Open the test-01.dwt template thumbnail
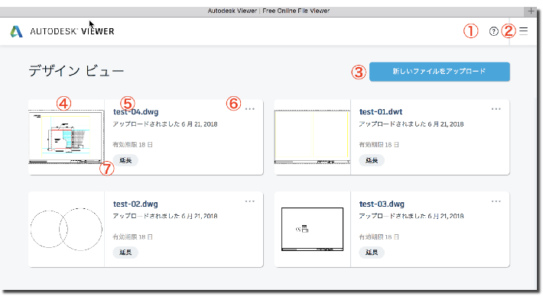Screen dimensions: 543x296 312,137
